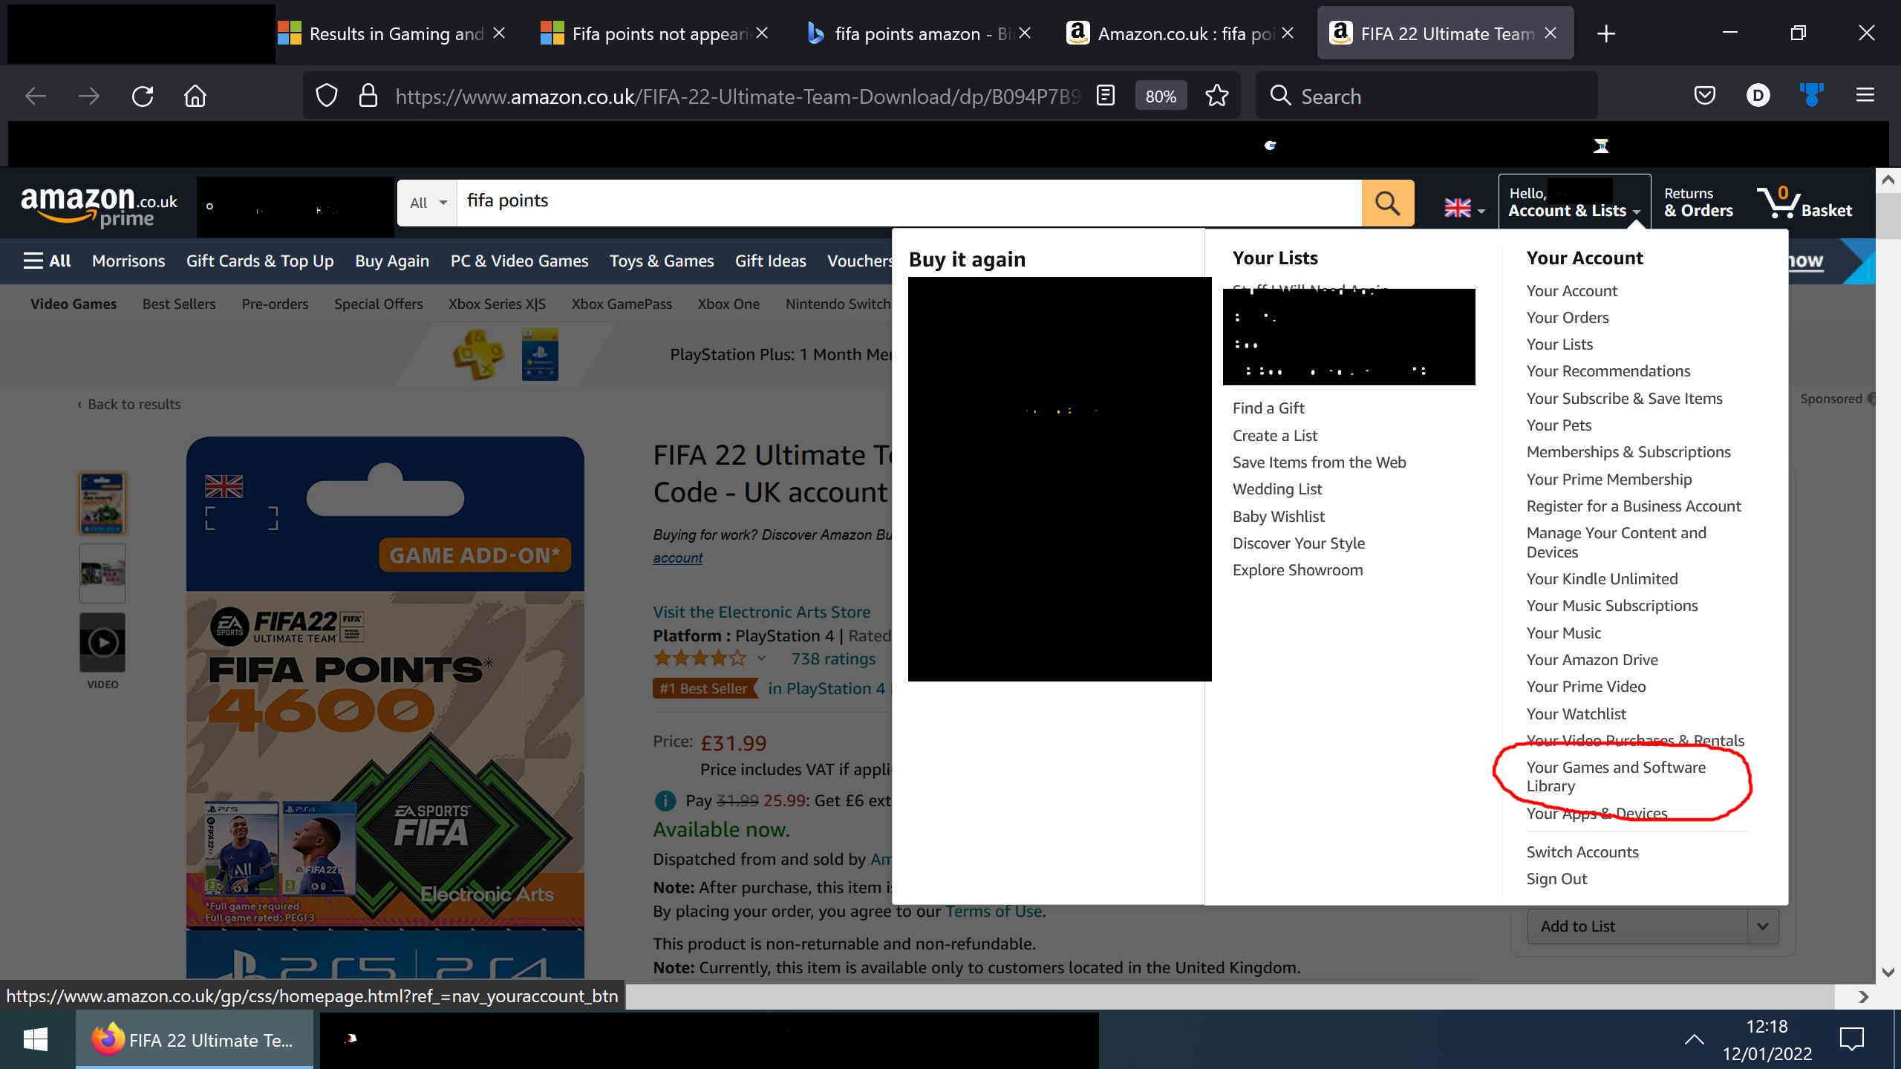Viewport: 1901px width, 1069px height.
Task: Expand Account & Lists dropdown menu
Action: [x=1574, y=203]
